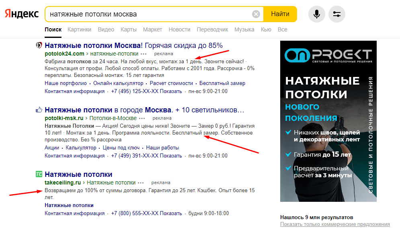Click the будни 9:00-18:00 working hours text
This screenshot has height=228, width=400.
coord(208,213)
